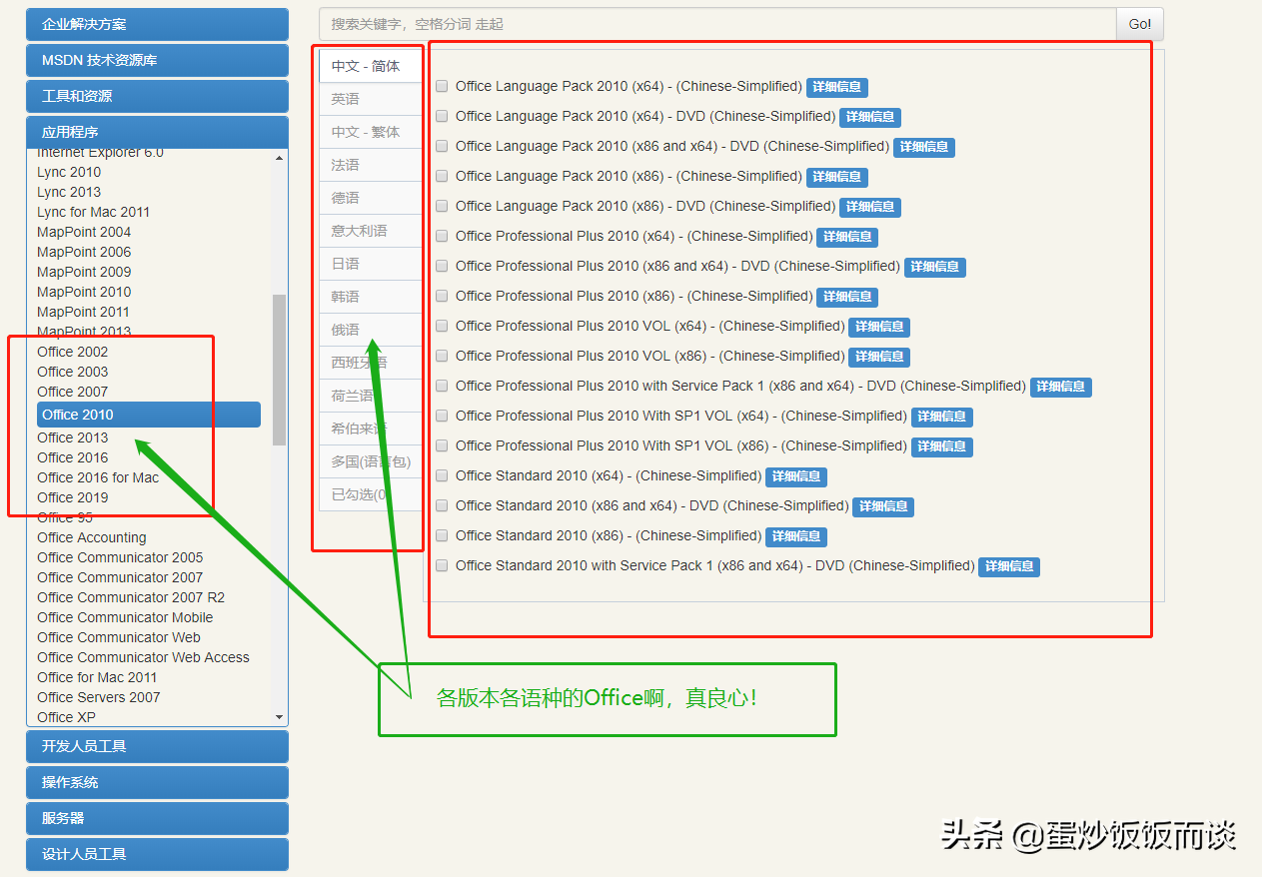Check Office Professional Plus 2010 (x86 and x64) DVD

coord(442,266)
